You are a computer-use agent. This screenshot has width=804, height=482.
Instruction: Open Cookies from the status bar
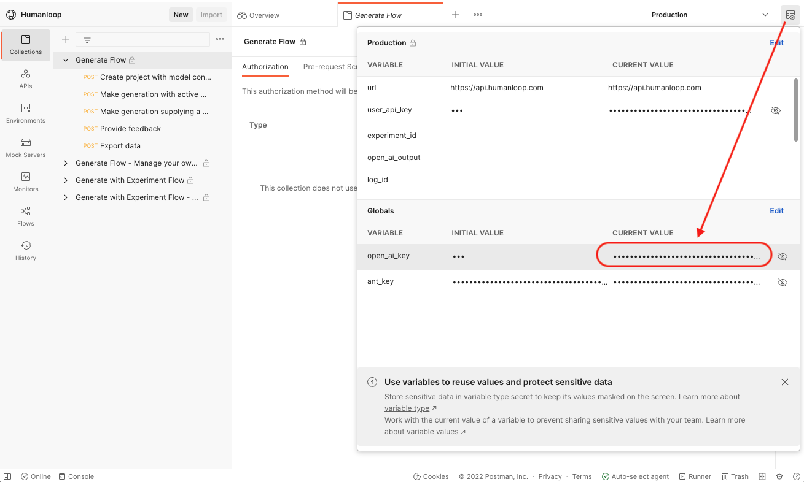pyautogui.click(x=431, y=476)
